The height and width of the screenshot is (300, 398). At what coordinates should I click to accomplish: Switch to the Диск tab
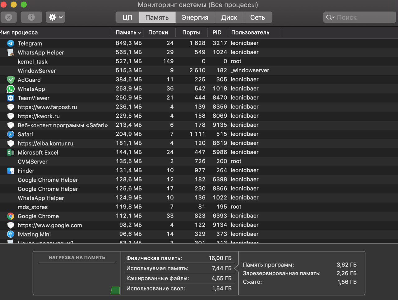[x=229, y=17]
